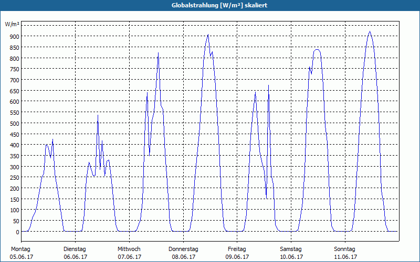This screenshot has height=262, width=420.
Task: Click the 0 value on y-axis
Action: tap(18, 232)
